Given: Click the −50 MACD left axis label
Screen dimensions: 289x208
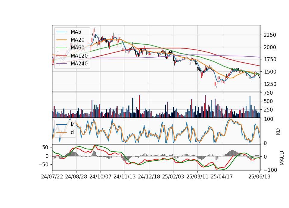Looking at the screenshot, I should click(43, 165).
